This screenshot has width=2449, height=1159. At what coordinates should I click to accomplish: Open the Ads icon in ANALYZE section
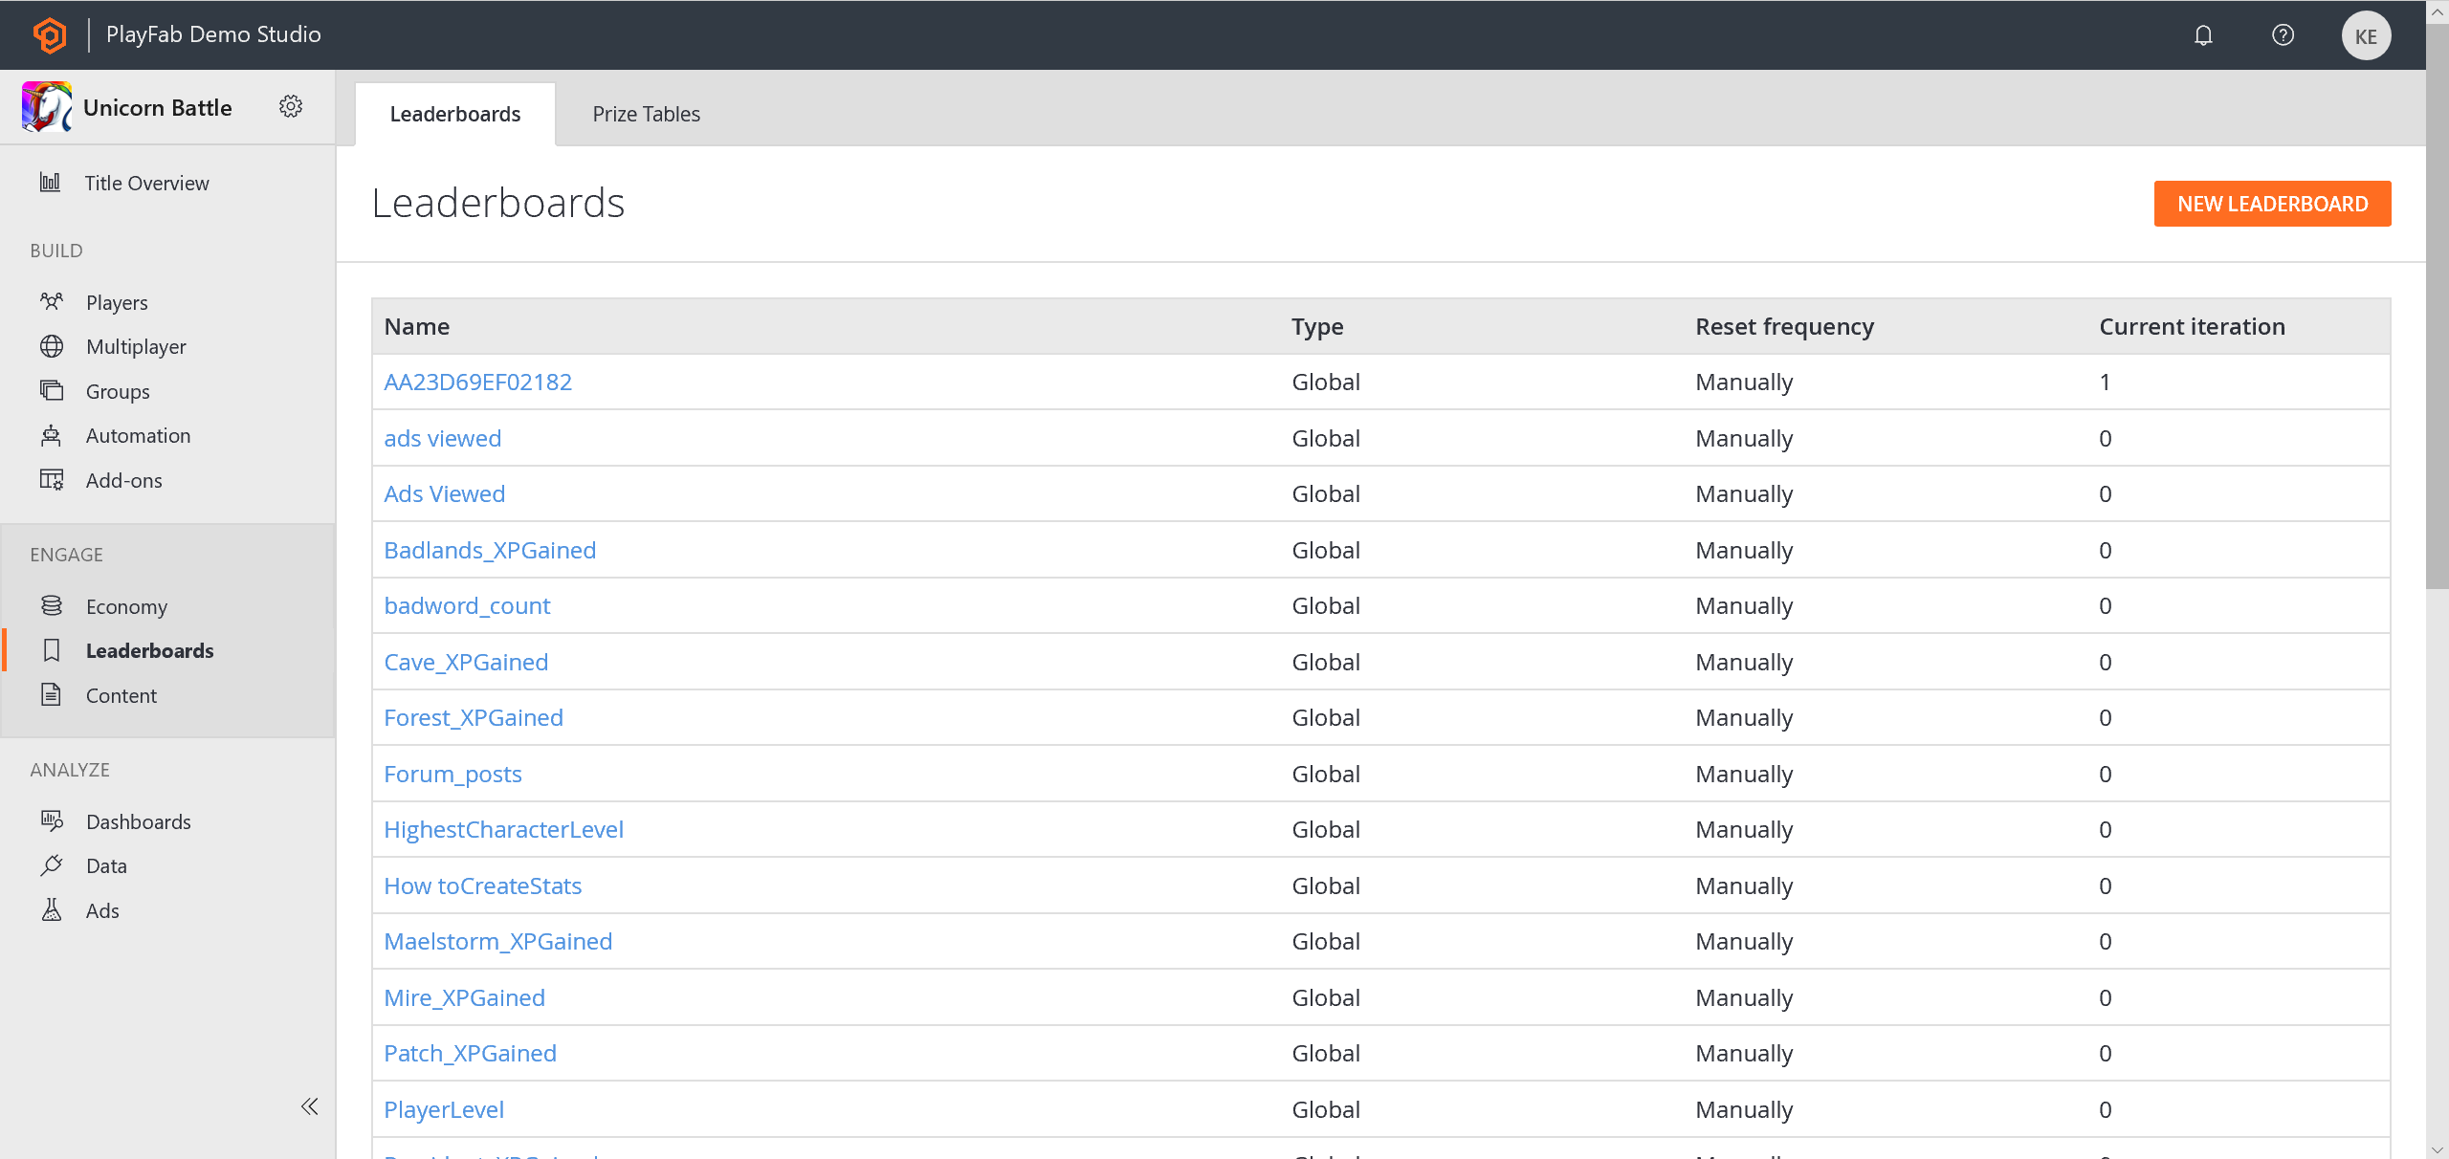(x=54, y=909)
